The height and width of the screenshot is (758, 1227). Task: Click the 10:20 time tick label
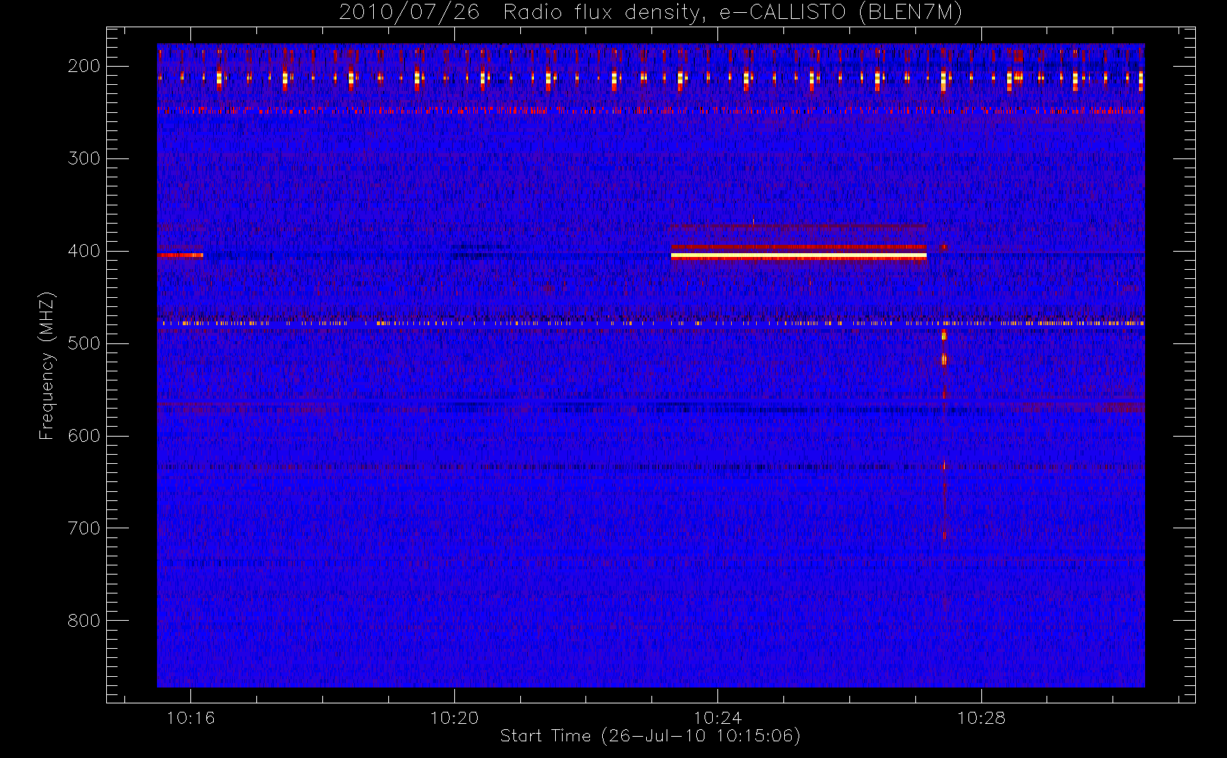point(454,718)
